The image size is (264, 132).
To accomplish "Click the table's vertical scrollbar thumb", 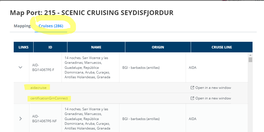I will tap(251, 60).
